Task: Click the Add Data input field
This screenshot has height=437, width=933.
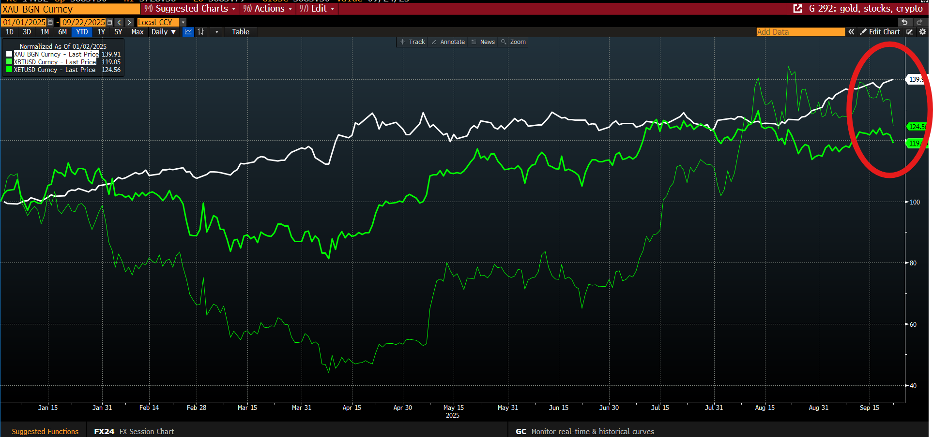Action: tap(800, 32)
